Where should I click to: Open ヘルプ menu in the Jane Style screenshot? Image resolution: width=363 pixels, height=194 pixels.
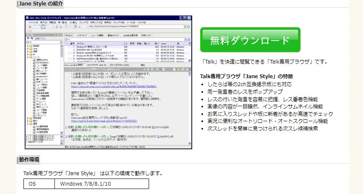coord(141,23)
